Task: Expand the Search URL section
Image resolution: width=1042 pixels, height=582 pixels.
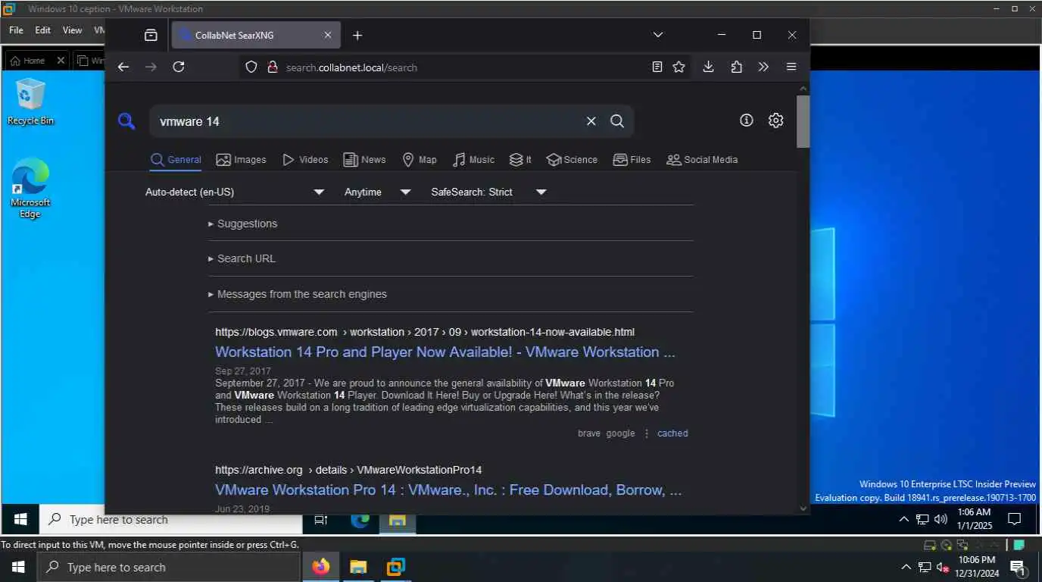Action: coord(242,258)
